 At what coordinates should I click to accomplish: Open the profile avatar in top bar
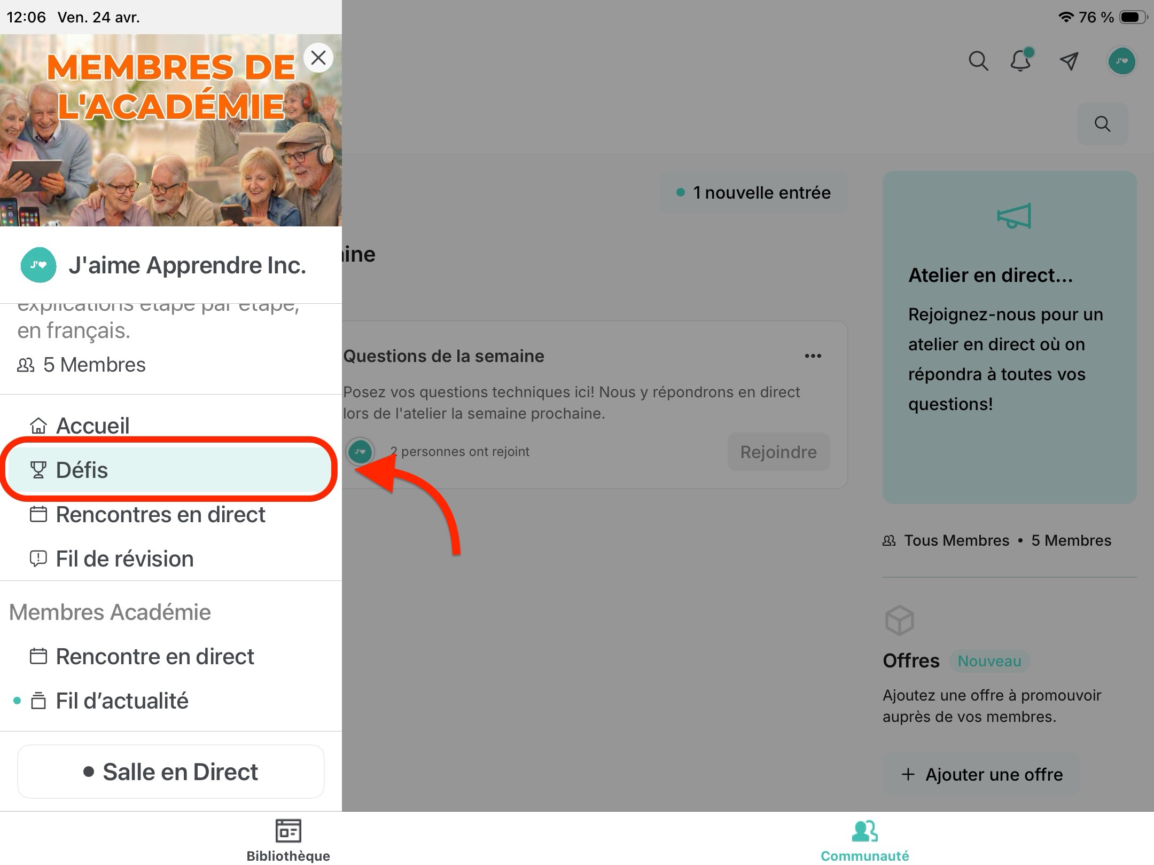click(1122, 61)
